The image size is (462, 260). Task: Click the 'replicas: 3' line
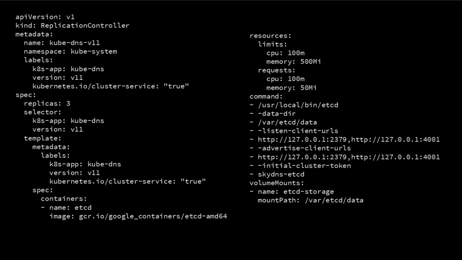click(x=47, y=103)
